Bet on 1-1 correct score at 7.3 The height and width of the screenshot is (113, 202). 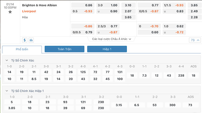145,76
